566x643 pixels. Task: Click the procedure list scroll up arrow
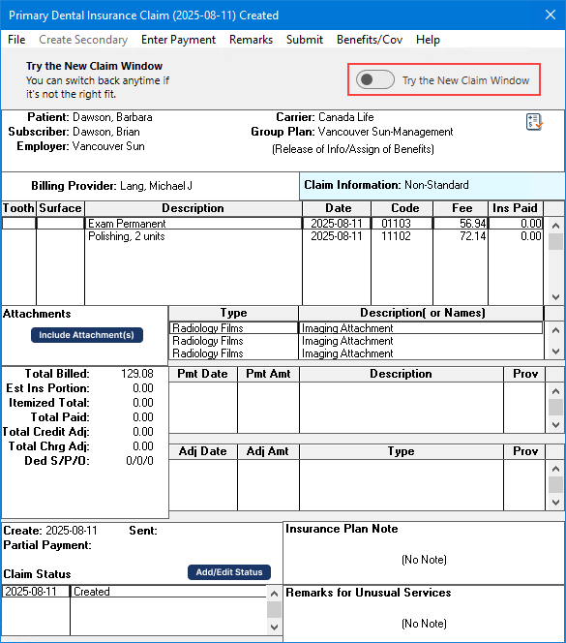coord(555,225)
